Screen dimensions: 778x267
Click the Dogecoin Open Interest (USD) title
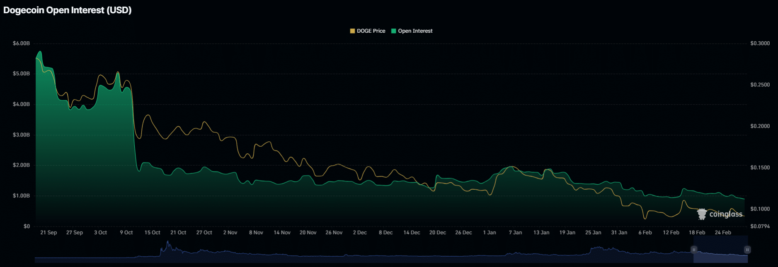click(67, 10)
